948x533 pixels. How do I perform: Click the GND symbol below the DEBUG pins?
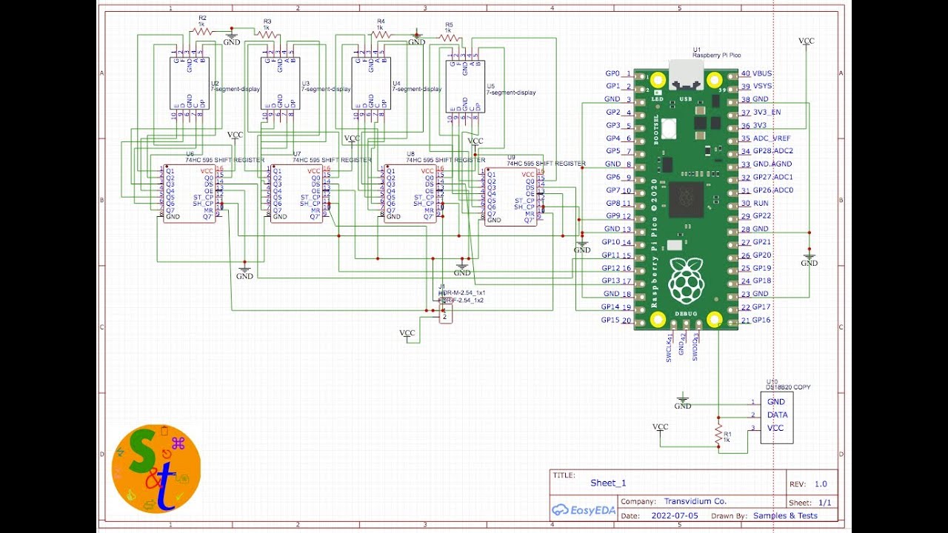[683, 402]
